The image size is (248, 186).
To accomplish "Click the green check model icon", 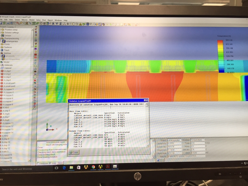I will click(x=84, y=24).
